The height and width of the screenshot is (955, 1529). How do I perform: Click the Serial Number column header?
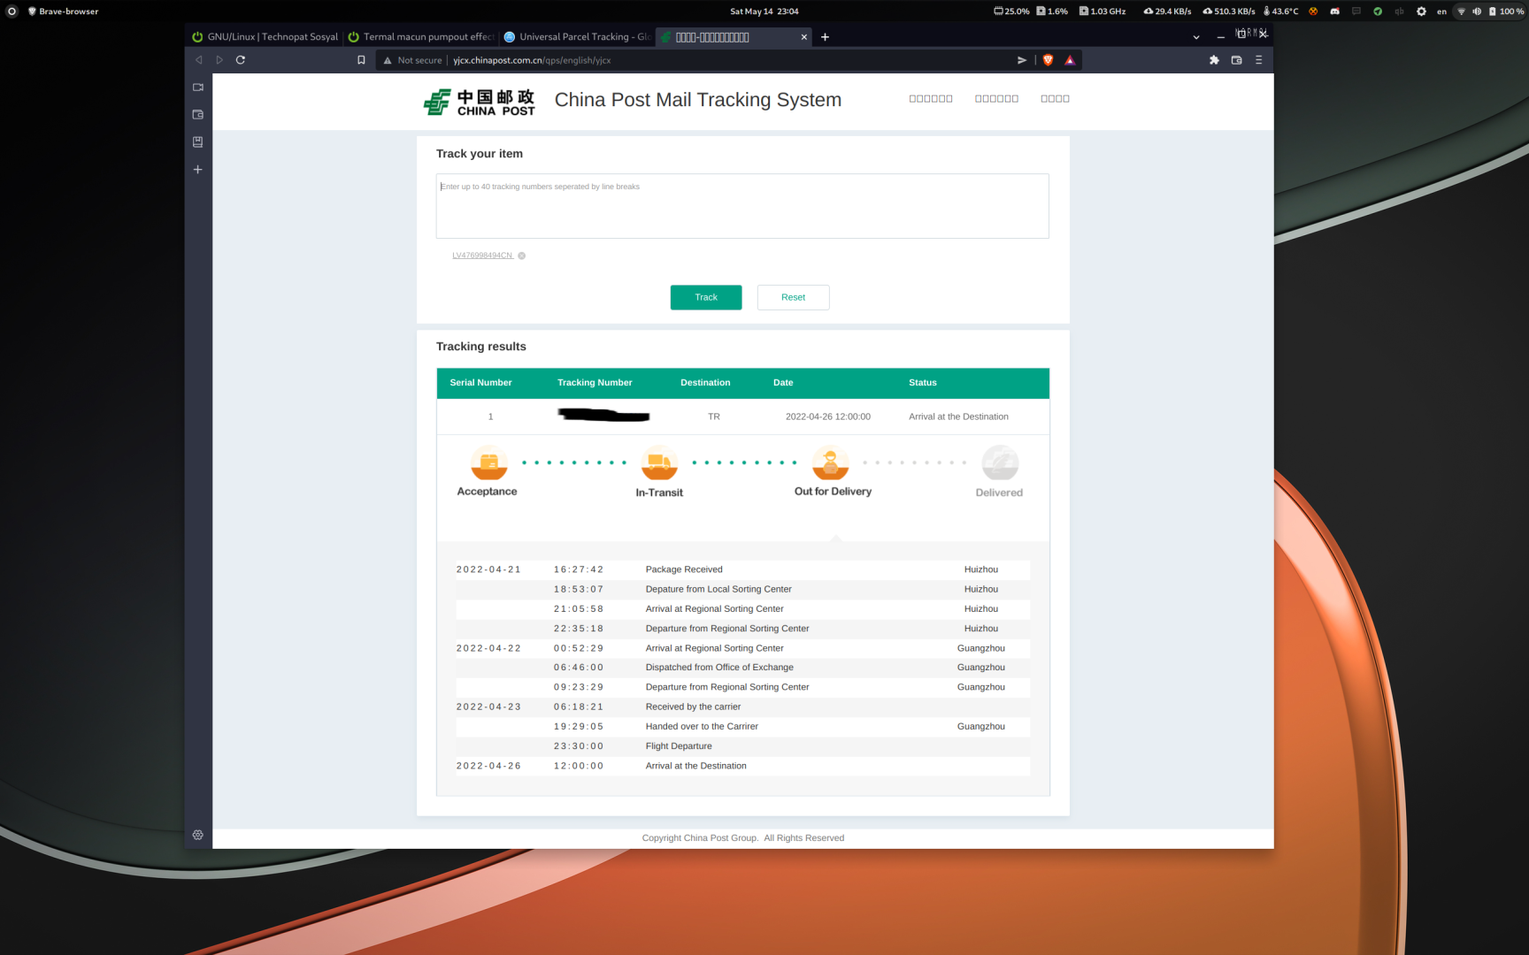(480, 383)
